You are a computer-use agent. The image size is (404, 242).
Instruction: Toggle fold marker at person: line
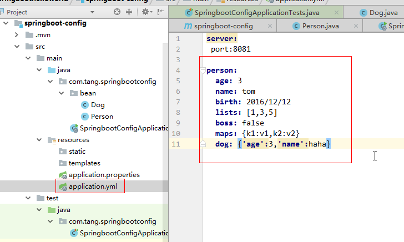[203, 70]
